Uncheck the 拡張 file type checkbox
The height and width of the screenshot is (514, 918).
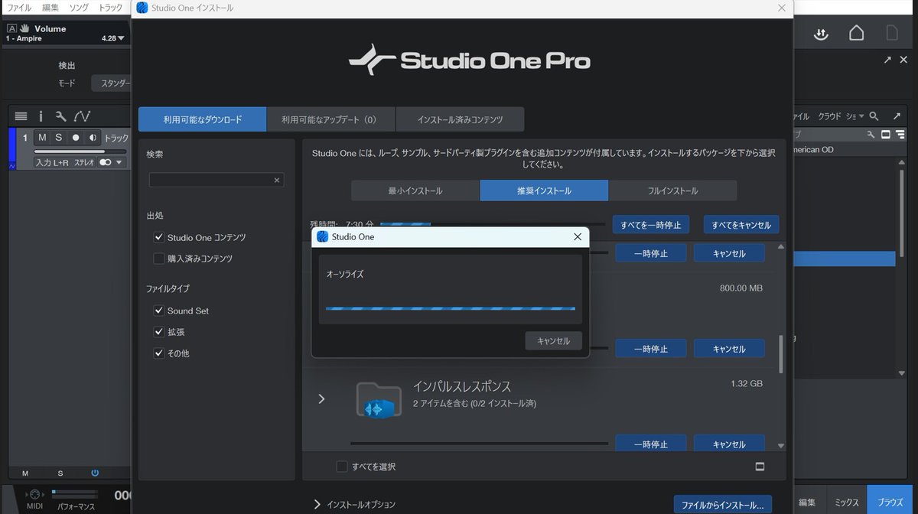[159, 332]
